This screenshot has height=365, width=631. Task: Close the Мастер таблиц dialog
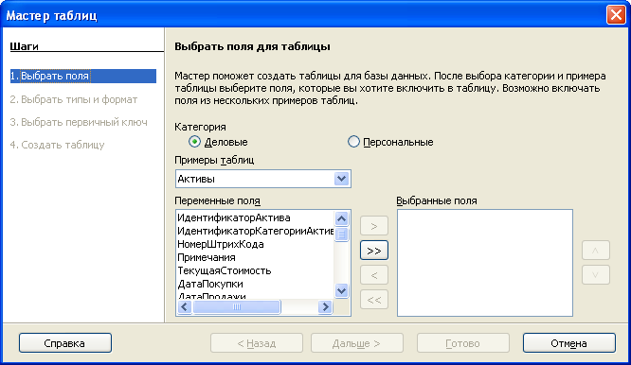[616, 15]
